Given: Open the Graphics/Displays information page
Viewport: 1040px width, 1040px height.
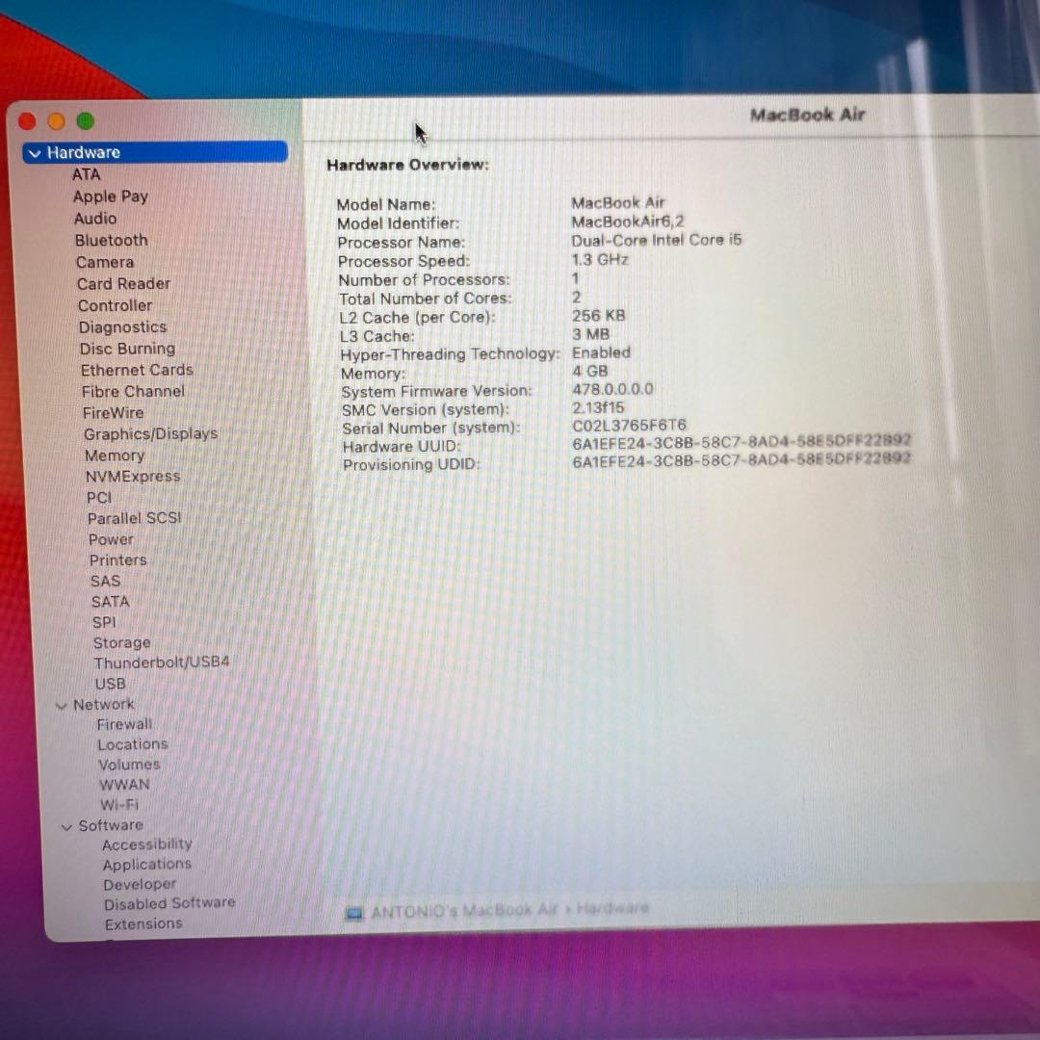Looking at the screenshot, I should click(x=150, y=433).
